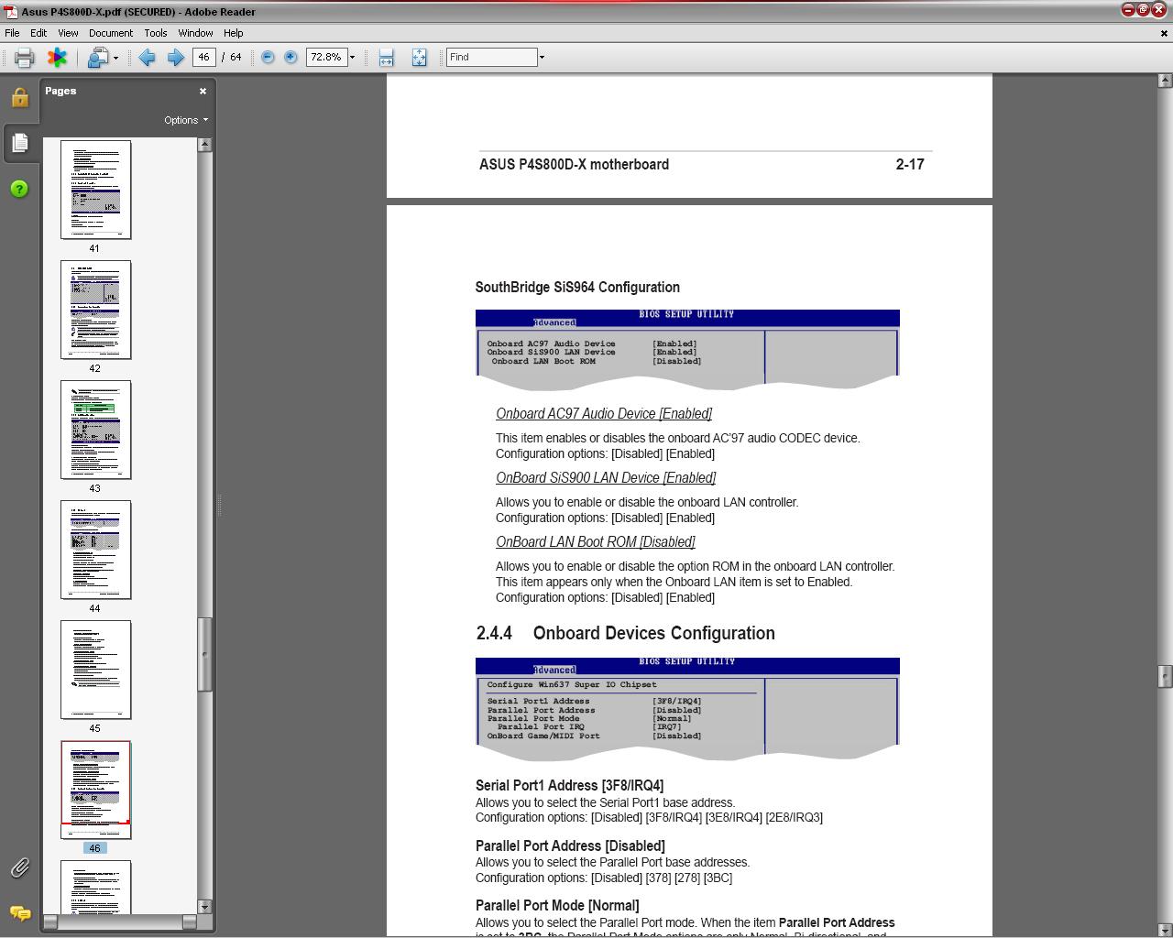
Task: Open the green Help question icon
Action: [x=19, y=189]
